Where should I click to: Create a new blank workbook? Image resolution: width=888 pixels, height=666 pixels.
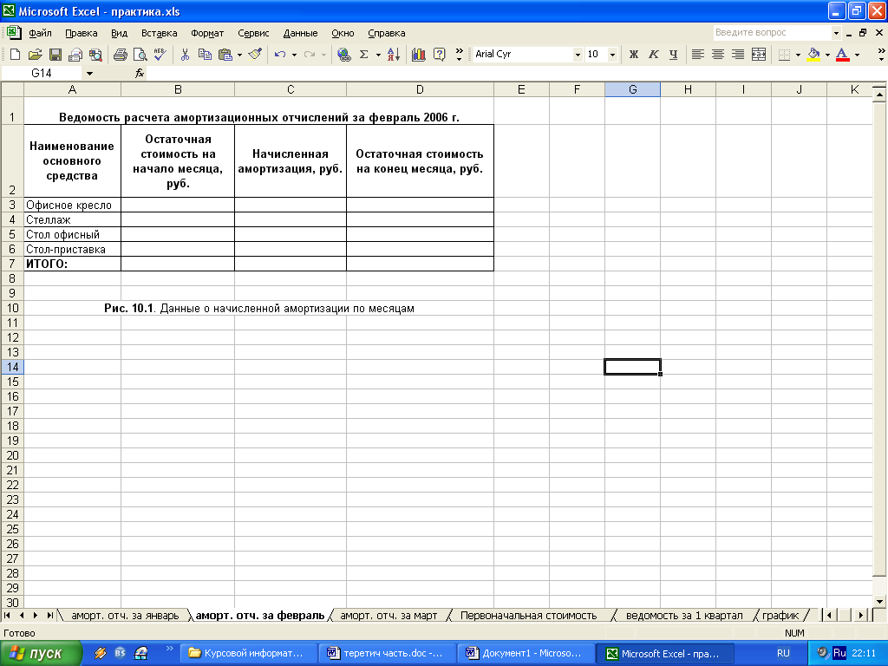(x=16, y=55)
